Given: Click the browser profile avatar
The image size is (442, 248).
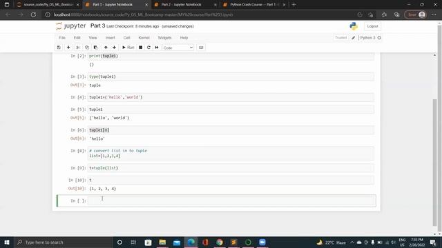Looking at the screenshot, I should coord(422,14).
